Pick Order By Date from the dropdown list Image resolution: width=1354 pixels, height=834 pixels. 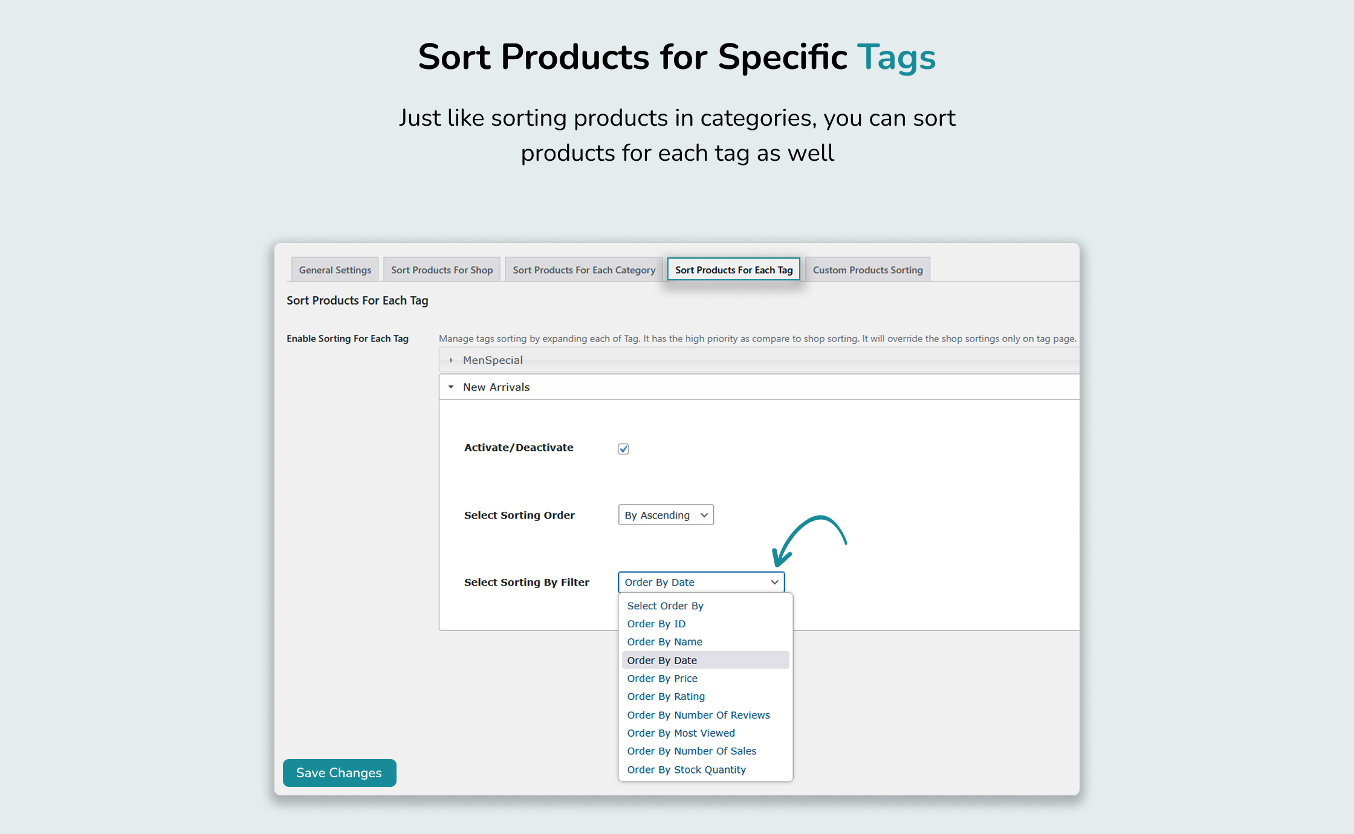point(662,660)
